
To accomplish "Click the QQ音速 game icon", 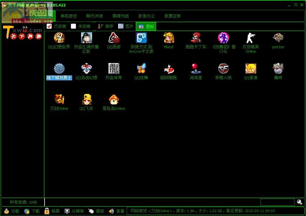I will (251, 69).
